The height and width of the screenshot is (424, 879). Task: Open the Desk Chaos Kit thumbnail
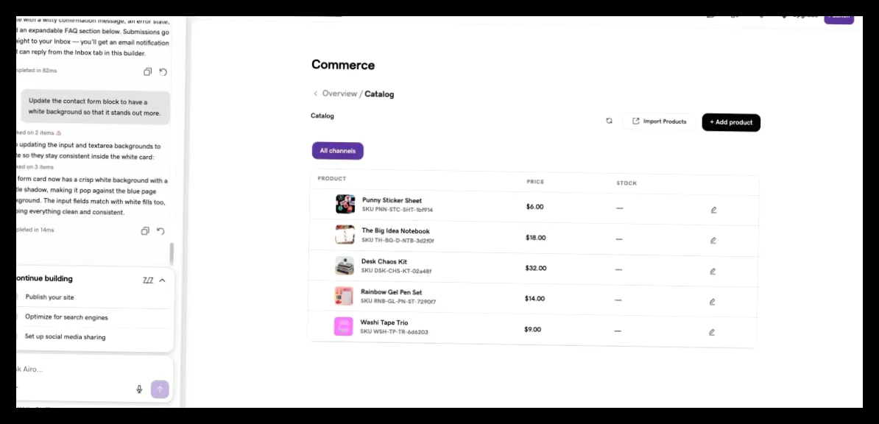click(345, 266)
